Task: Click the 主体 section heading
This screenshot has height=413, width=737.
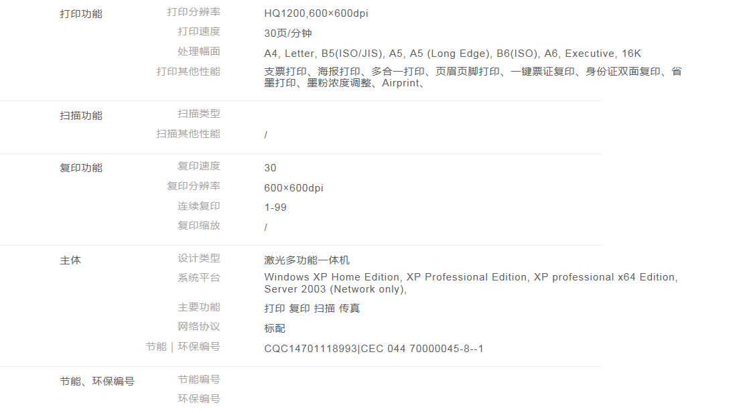Action: click(x=70, y=260)
